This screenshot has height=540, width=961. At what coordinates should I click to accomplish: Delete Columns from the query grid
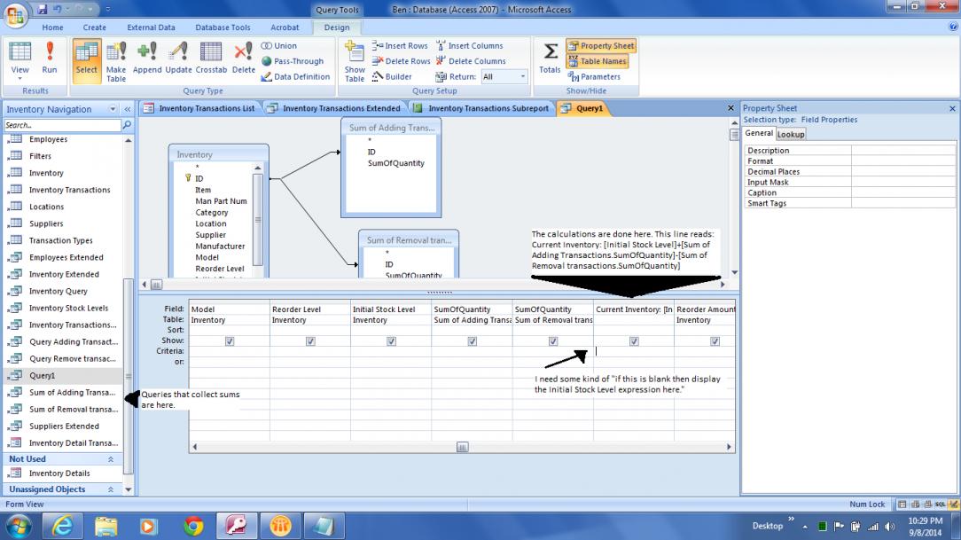click(x=471, y=61)
